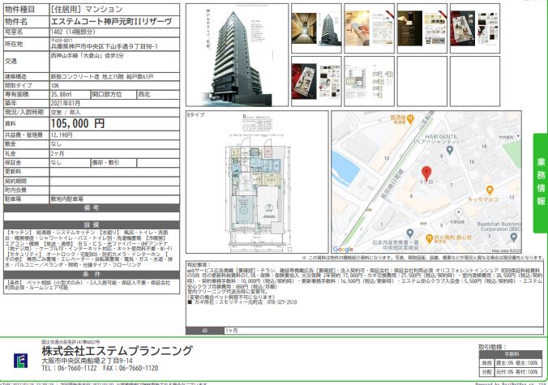548x385 pixels.
Task: Click the キッサマルコ label on the map
Action: coord(483,199)
